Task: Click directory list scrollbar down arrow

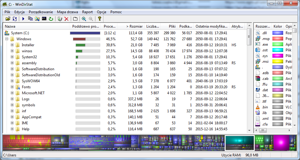Action: (249, 130)
